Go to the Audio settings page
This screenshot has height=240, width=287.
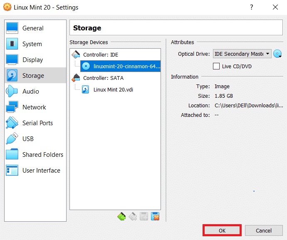(x=31, y=92)
